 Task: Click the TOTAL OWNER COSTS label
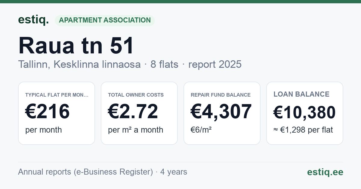tap(136, 95)
